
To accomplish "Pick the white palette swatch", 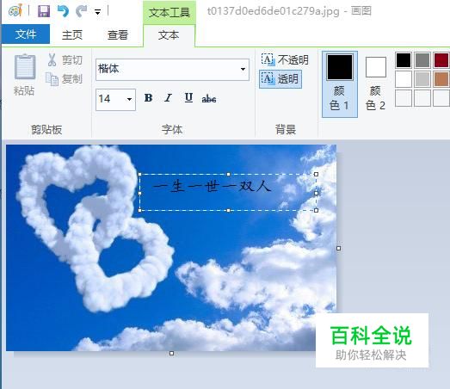I will (404, 79).
